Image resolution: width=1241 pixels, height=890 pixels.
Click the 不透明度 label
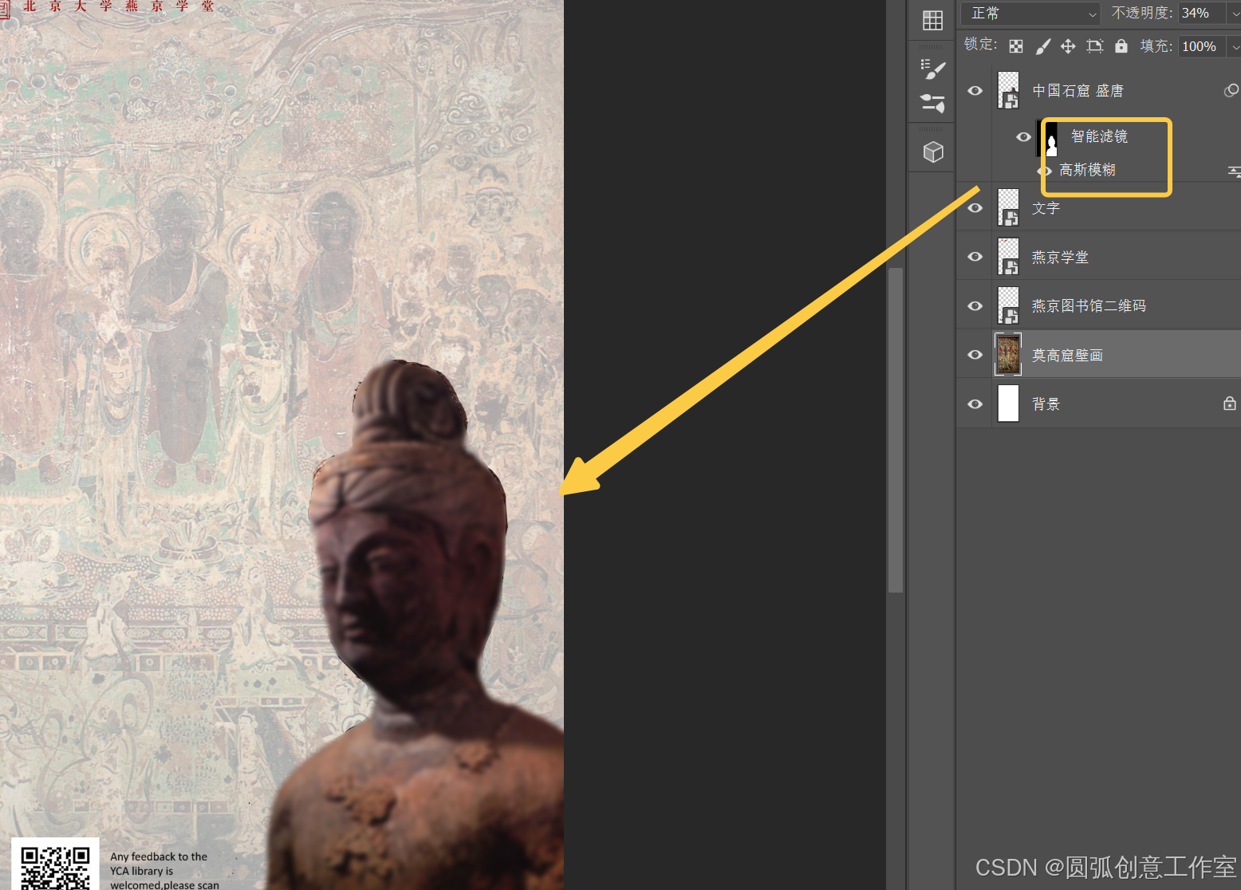1142,14
